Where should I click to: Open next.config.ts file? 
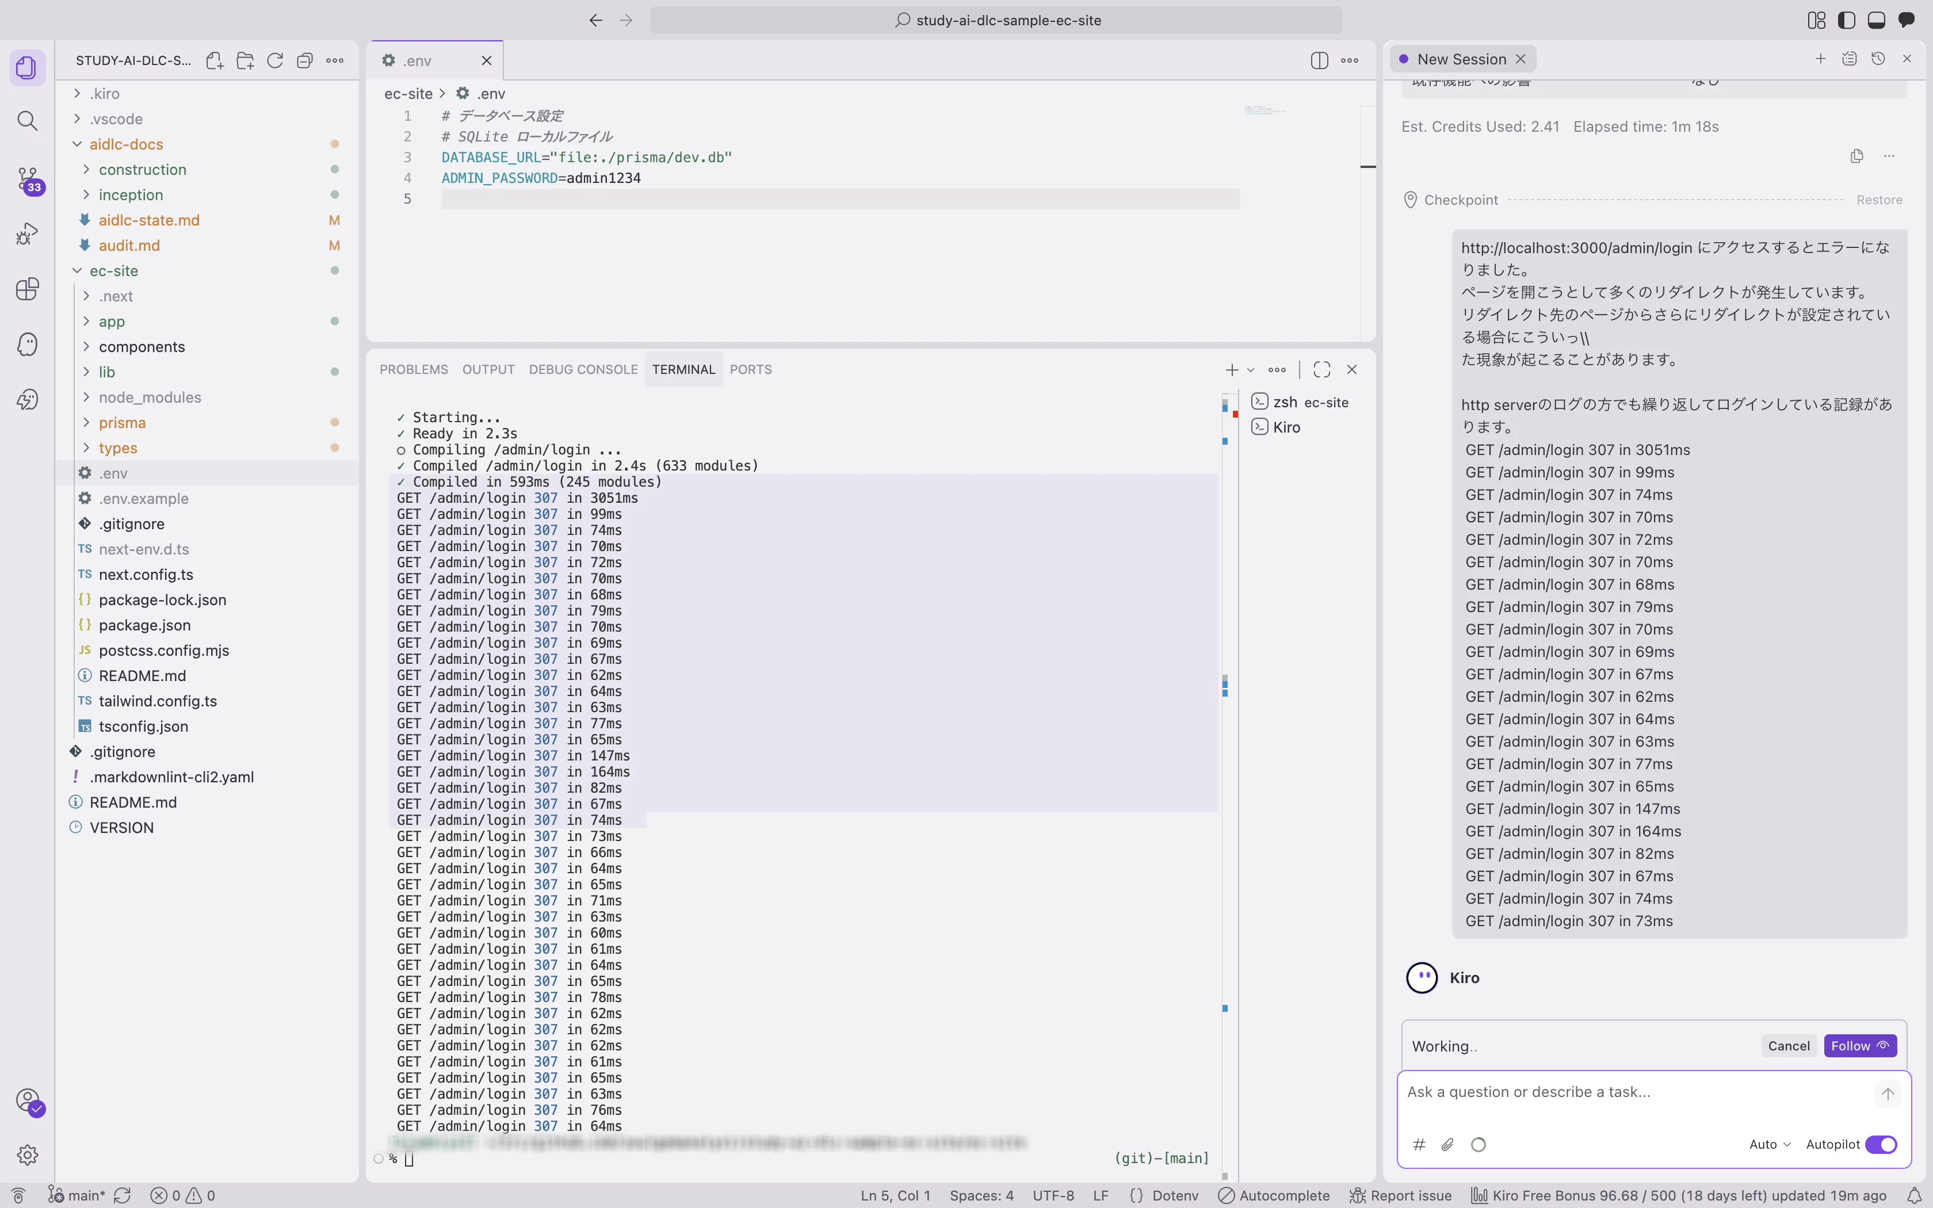(x=146, y=575)
